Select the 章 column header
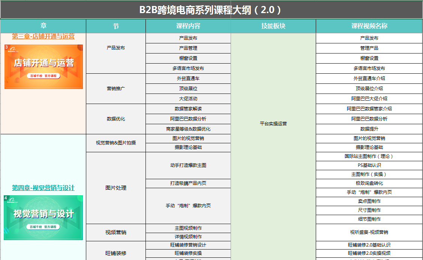This screenshot has width=423, height=260. coord(43,26)
